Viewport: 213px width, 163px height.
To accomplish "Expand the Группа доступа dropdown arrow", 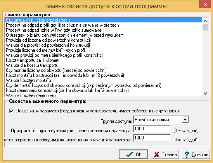I will click(185, 120).
